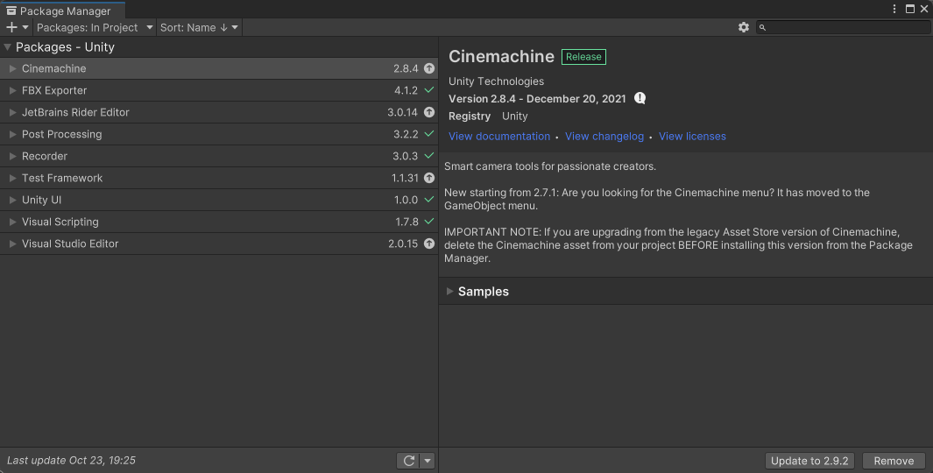Expand the Unity UI versions arrow
This screenshot has height=473, width=933.
[x=12, y=200]
